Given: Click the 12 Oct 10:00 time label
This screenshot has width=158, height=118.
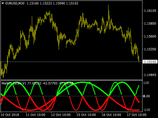Looking at the screenshot, I should point(61,115).
